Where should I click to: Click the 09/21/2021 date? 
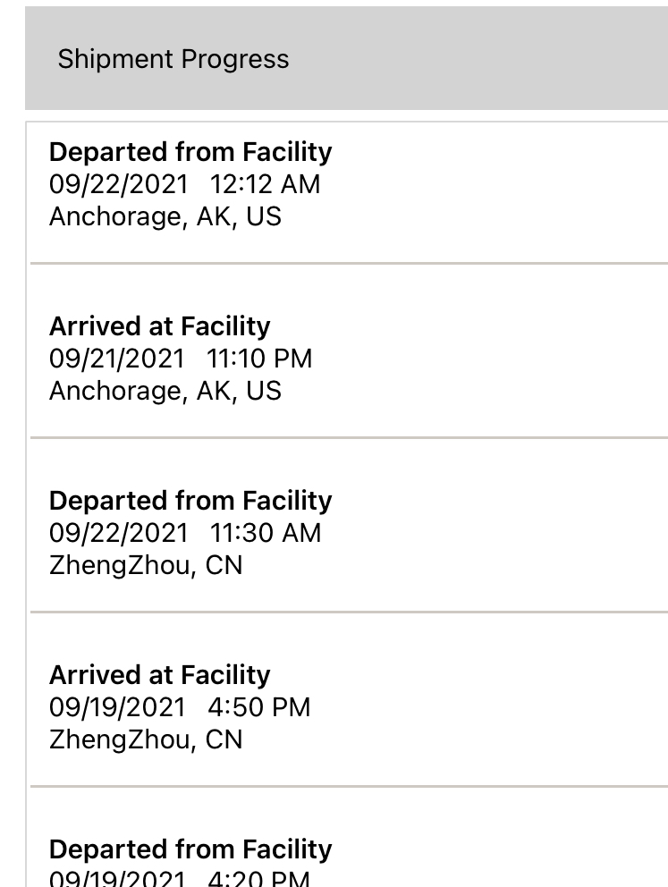(x=117, y=359)
